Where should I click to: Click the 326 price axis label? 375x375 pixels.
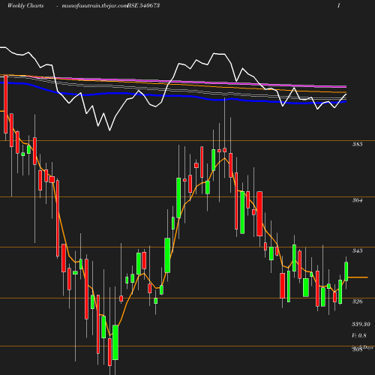(x=357, y=301)
